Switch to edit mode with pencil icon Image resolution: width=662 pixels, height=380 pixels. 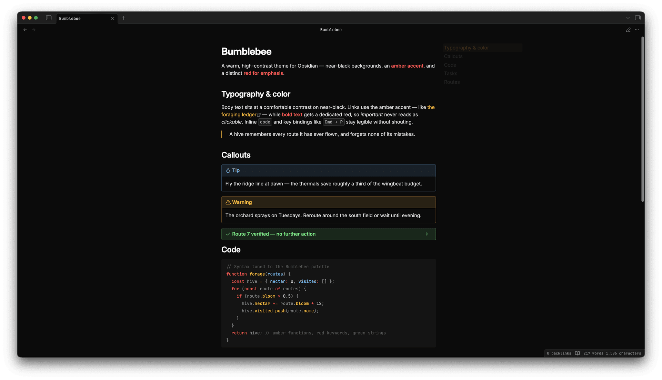tap(628, 30)
